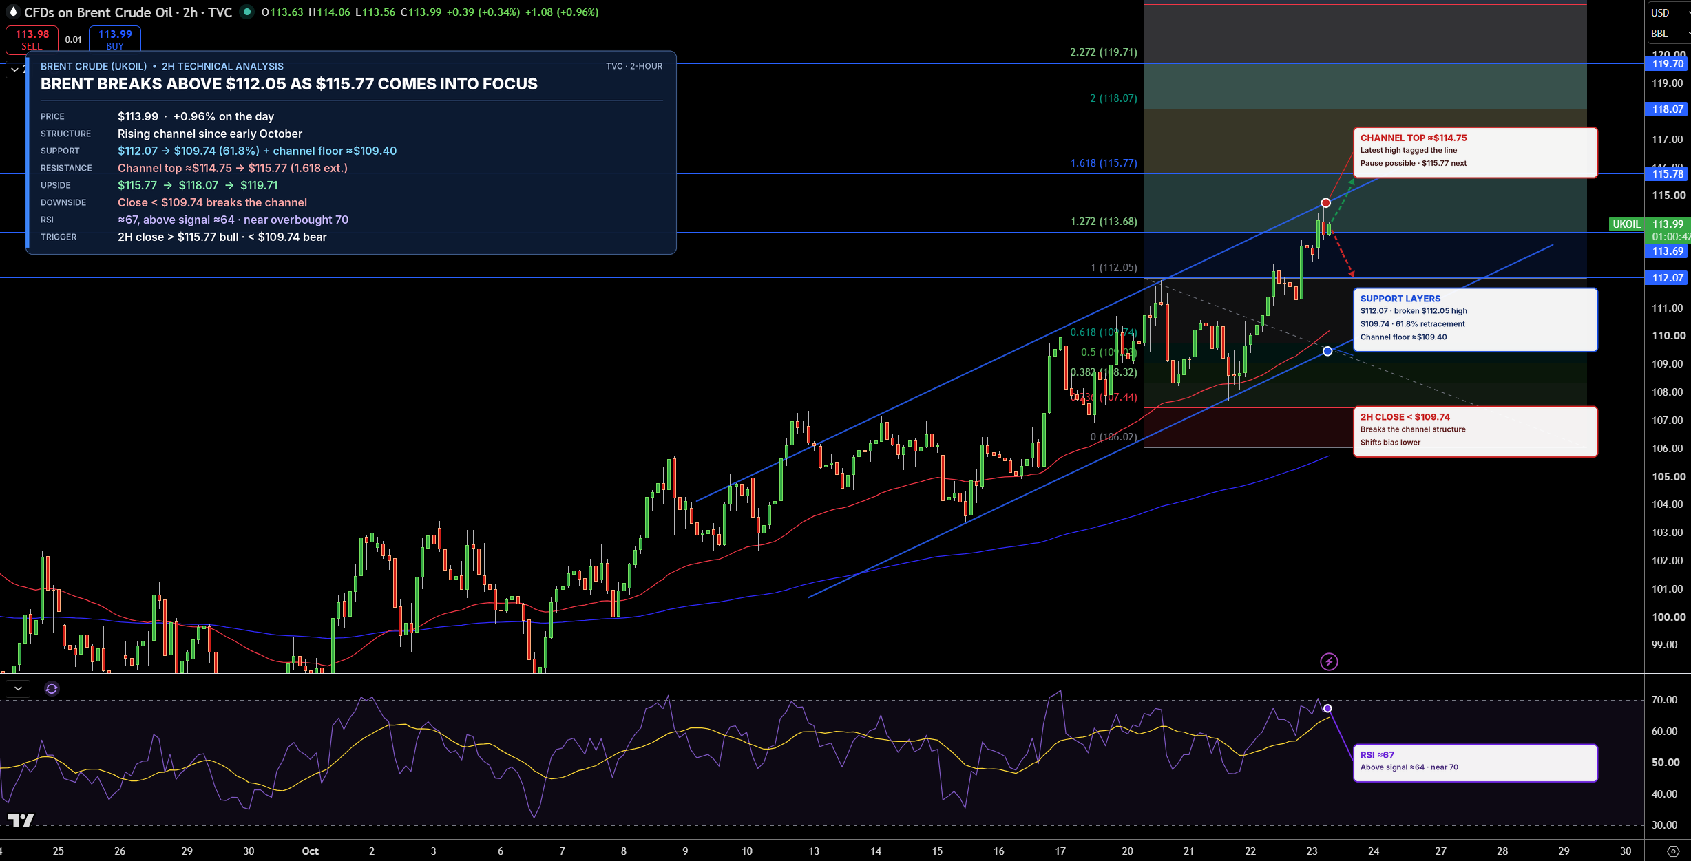Click the TVC · 2-HOUR tag in the panel

634,66
